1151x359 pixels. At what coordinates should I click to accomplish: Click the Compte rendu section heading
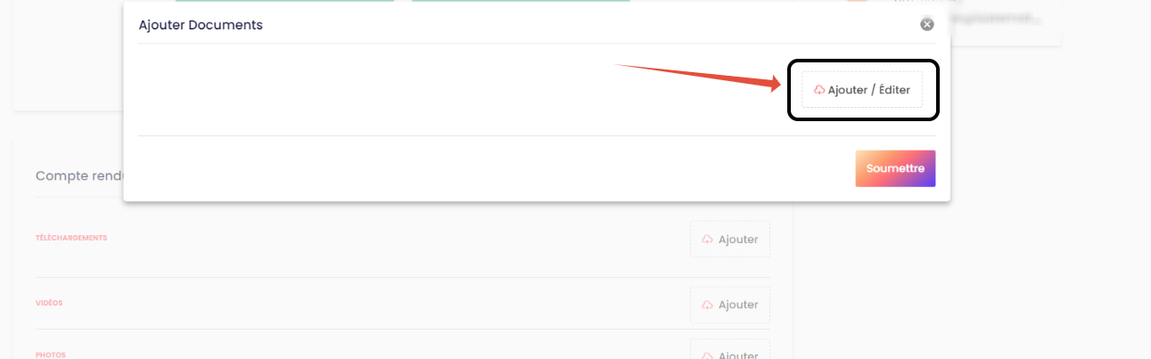(79, 176)
